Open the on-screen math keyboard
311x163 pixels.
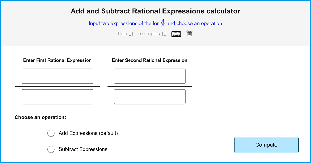coord(176,34)
